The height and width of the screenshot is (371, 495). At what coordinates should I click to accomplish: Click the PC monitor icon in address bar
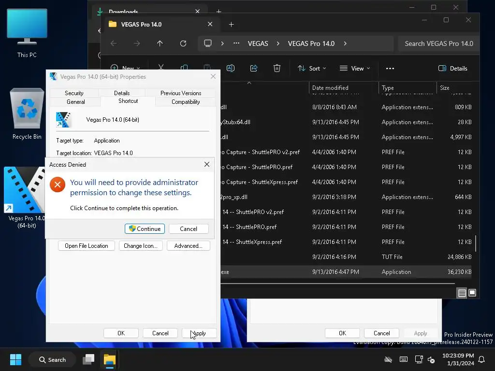[208, 43]
